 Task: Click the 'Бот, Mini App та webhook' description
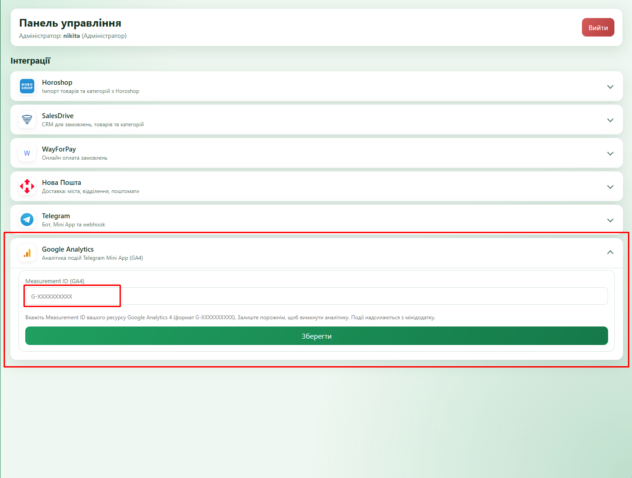(x=74, y=225)
